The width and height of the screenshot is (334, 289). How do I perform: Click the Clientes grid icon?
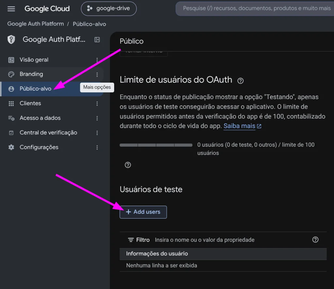(x=11, y=104)
